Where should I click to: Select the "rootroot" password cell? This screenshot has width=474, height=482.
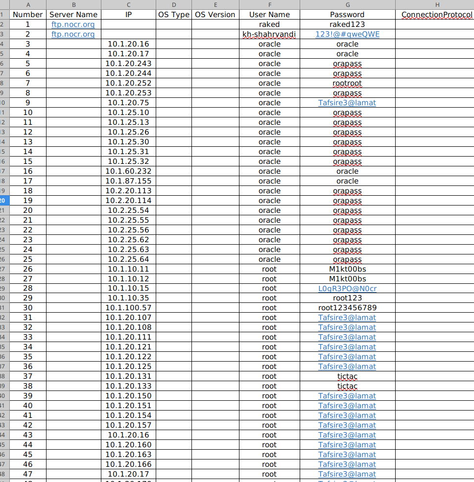(348, 83)
